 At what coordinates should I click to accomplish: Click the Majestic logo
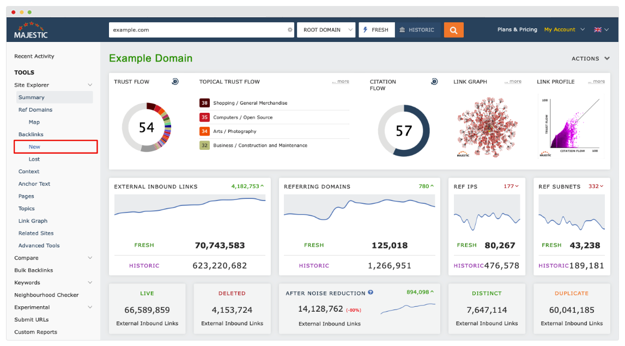point(31,31)
